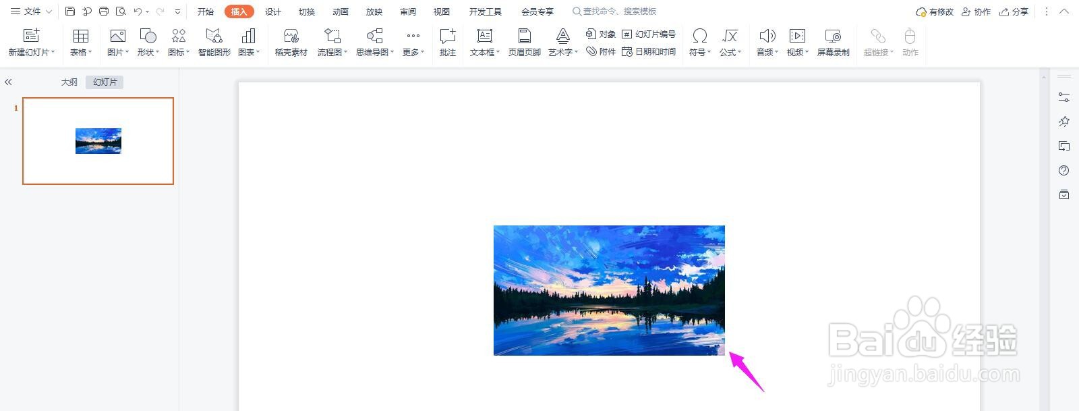Viewport: 1079px width, 411px height.
Task: Click the command search field
Action: [614, 11]
